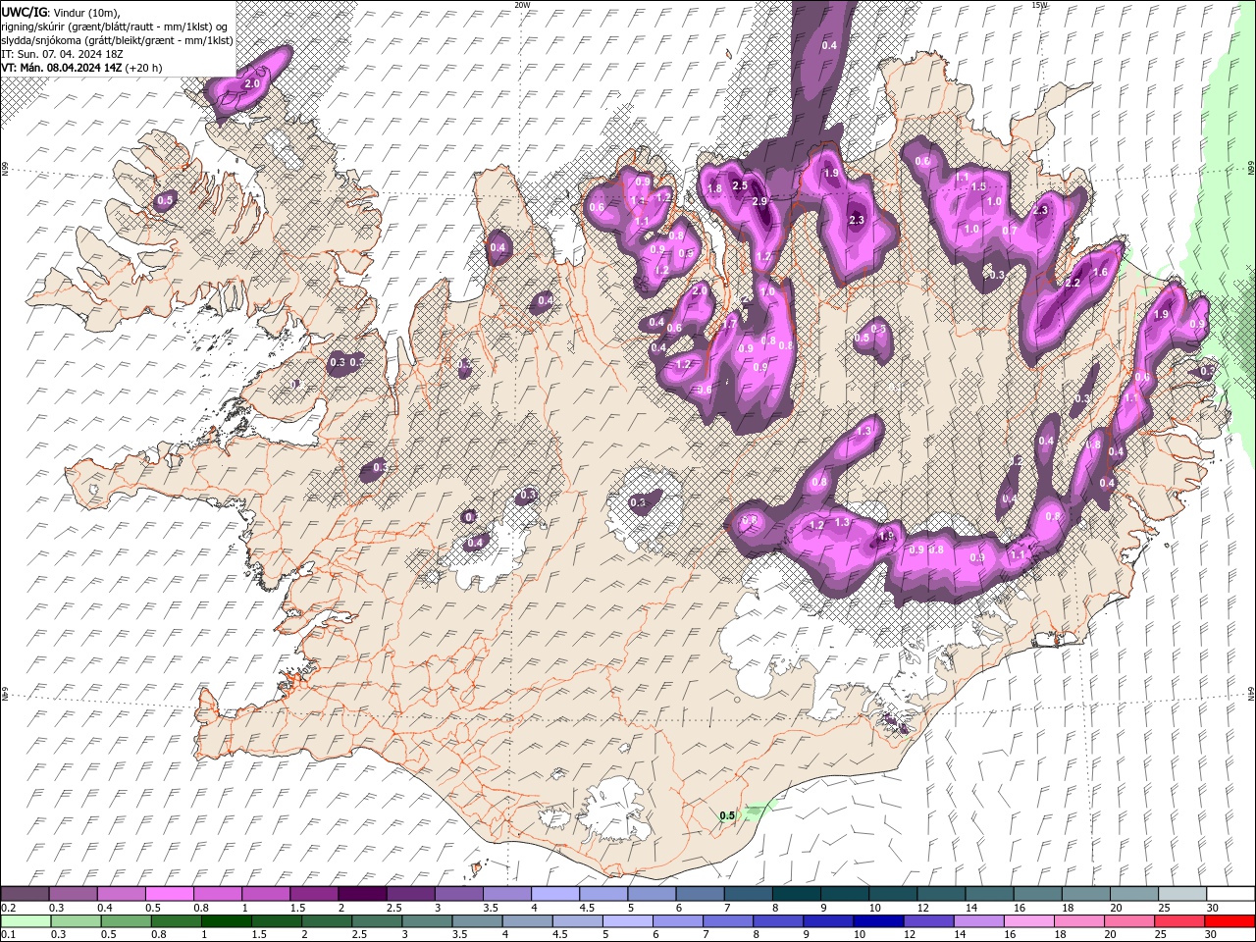The width and height of the screenshot is (1256, 942).
Task: Pick the lightest green swatch between 0.1 and 0.3
Action: [x=25, y=921]
